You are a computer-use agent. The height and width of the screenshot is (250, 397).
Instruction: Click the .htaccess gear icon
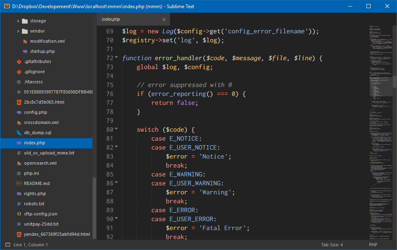point(19,82)
